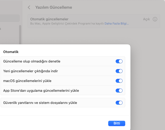
Task: Open the Daha Fazla Bilgi link
Action: tap(116, 23)
